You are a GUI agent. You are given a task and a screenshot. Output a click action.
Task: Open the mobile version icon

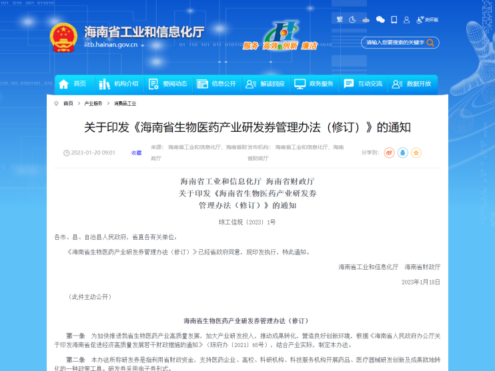[394, 19]
